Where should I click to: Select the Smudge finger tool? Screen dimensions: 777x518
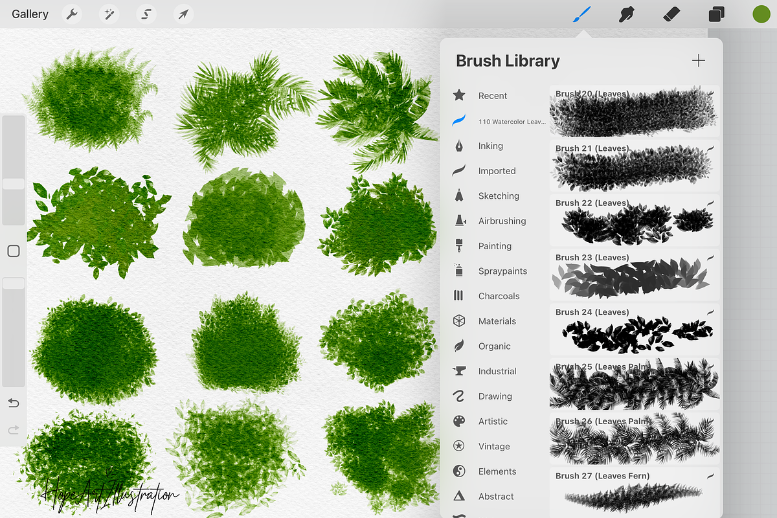pyautogui.click(x=625, y=14)
